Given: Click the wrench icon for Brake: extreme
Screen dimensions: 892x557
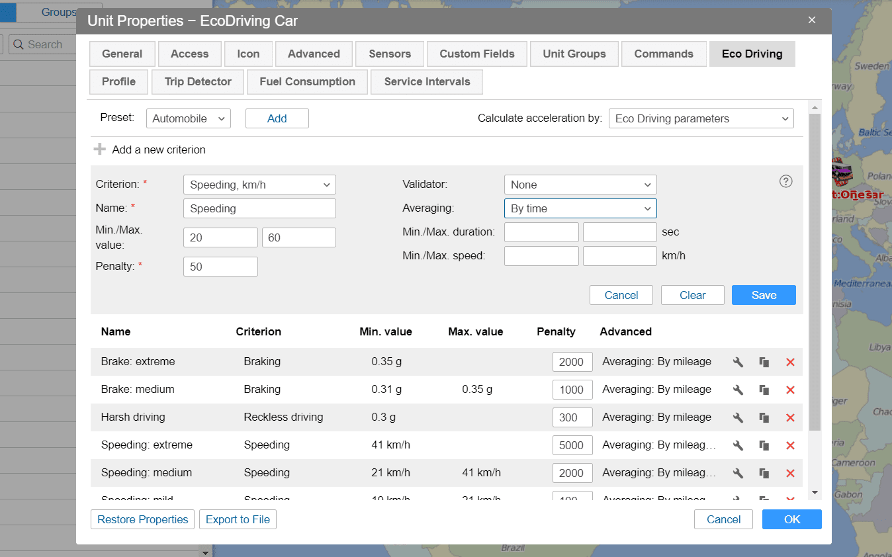Looking at the screenshot, I should point(738,362).
